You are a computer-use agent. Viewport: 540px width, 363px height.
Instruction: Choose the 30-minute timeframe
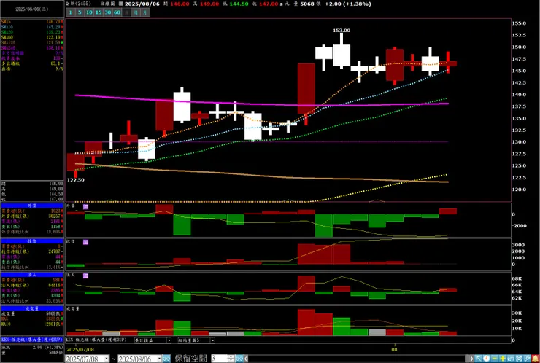[108, 12]
